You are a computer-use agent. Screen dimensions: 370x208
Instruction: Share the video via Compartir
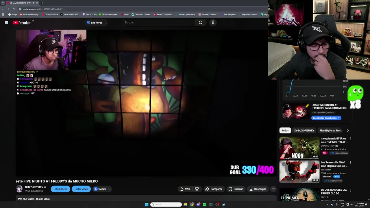(x=214, y=189)
